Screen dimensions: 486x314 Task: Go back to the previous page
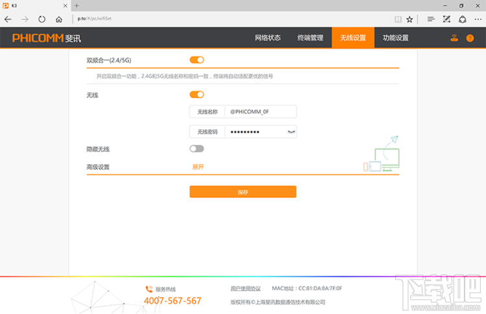point(8,19)
